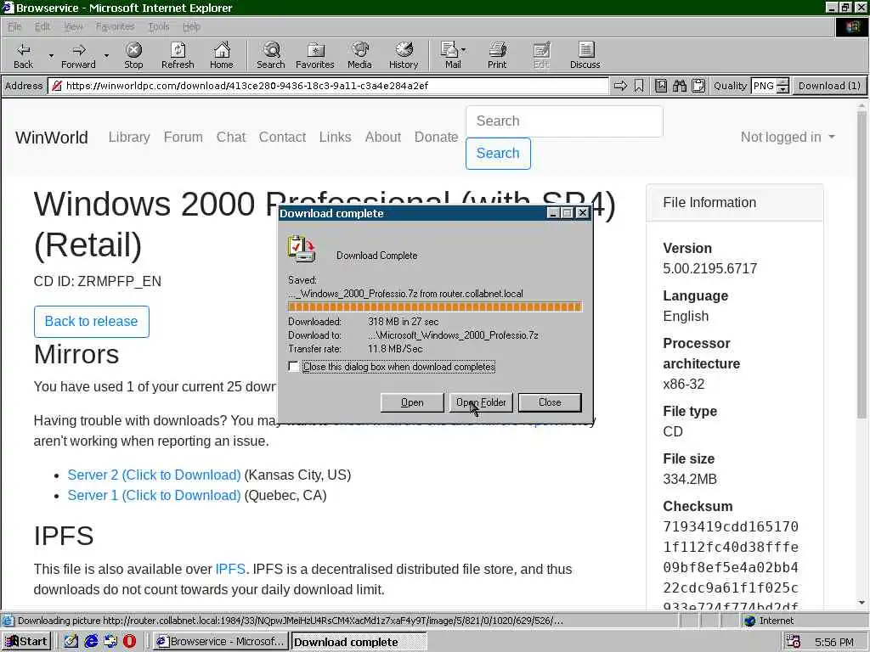Click the binoculars find icon
The height and width of the screenshot is (652, 870).
[680, 86]
